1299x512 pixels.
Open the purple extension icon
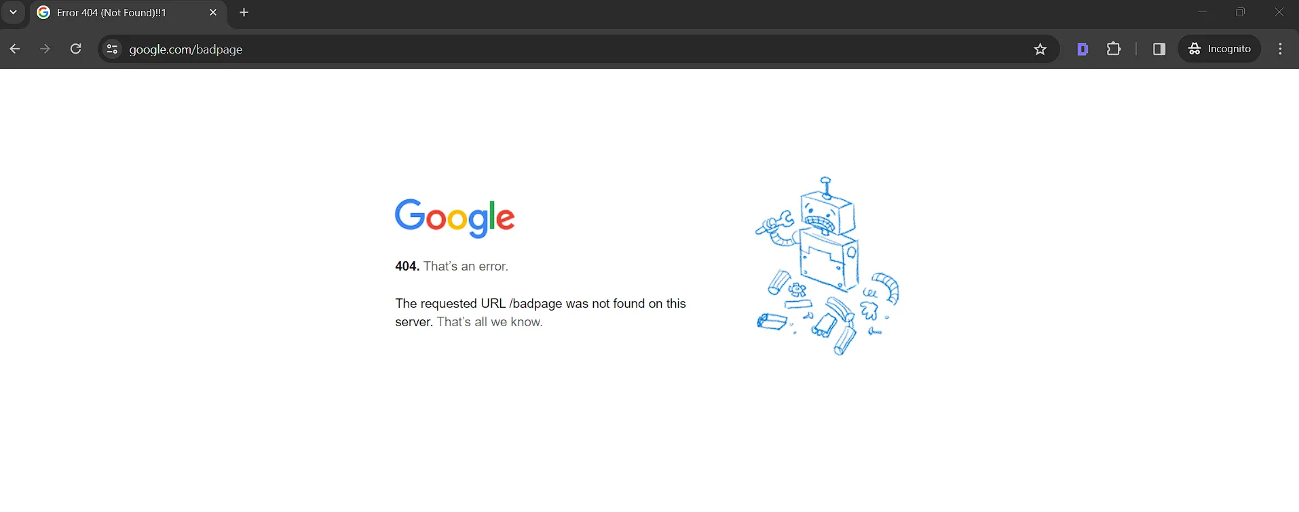pyautogui.click(x=1082, y=49)
